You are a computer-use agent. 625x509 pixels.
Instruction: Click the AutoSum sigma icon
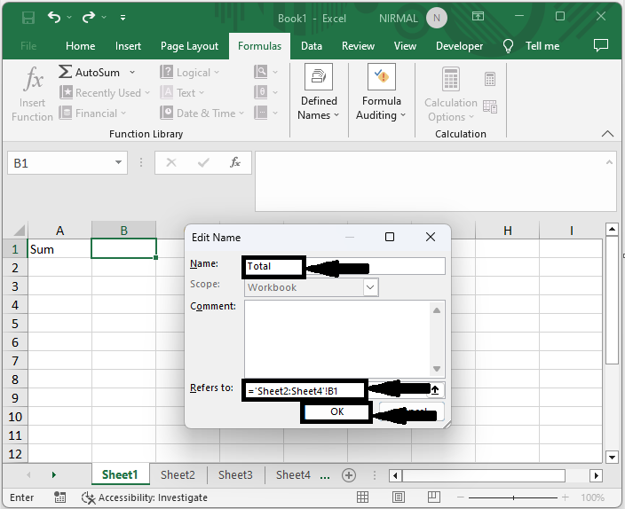(x=66, y=72)
